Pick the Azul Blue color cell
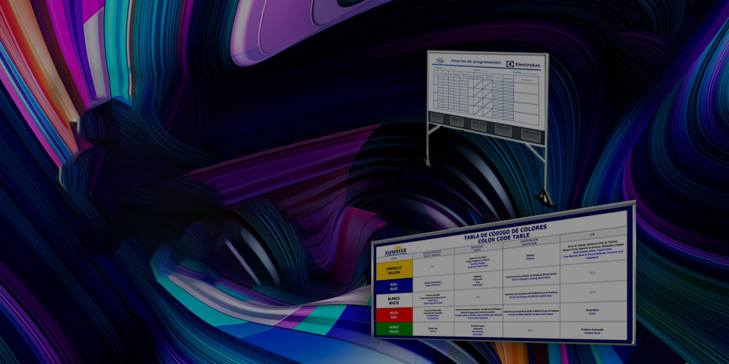The width and height of the screenshot is (729, 364). (x=394, y=286)
